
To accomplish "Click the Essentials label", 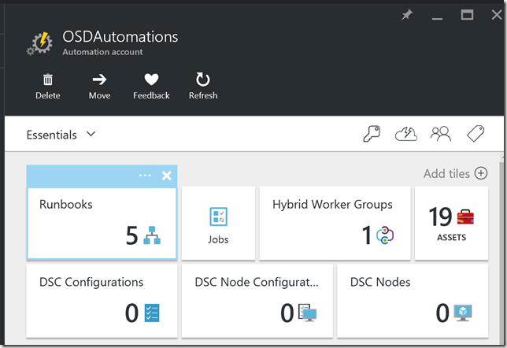I will coord(52,135).
